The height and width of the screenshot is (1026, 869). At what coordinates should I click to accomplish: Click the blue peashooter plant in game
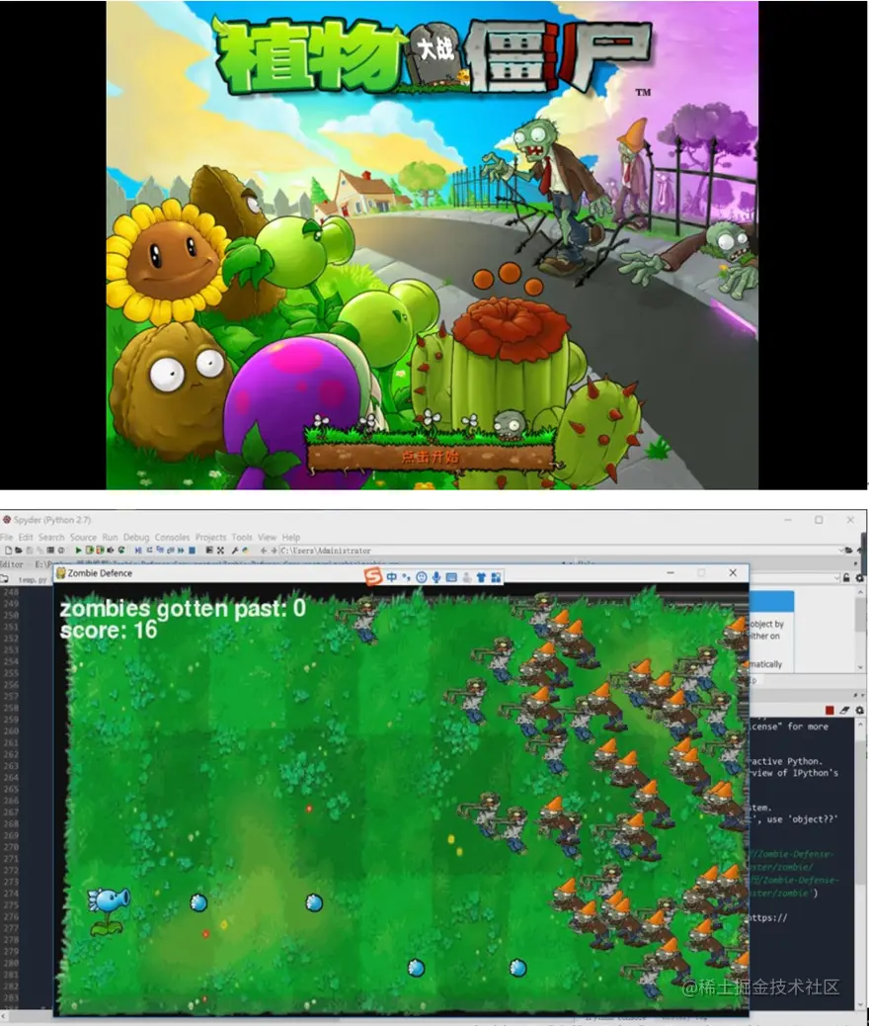pyautogui.click(x=109, y=909)
